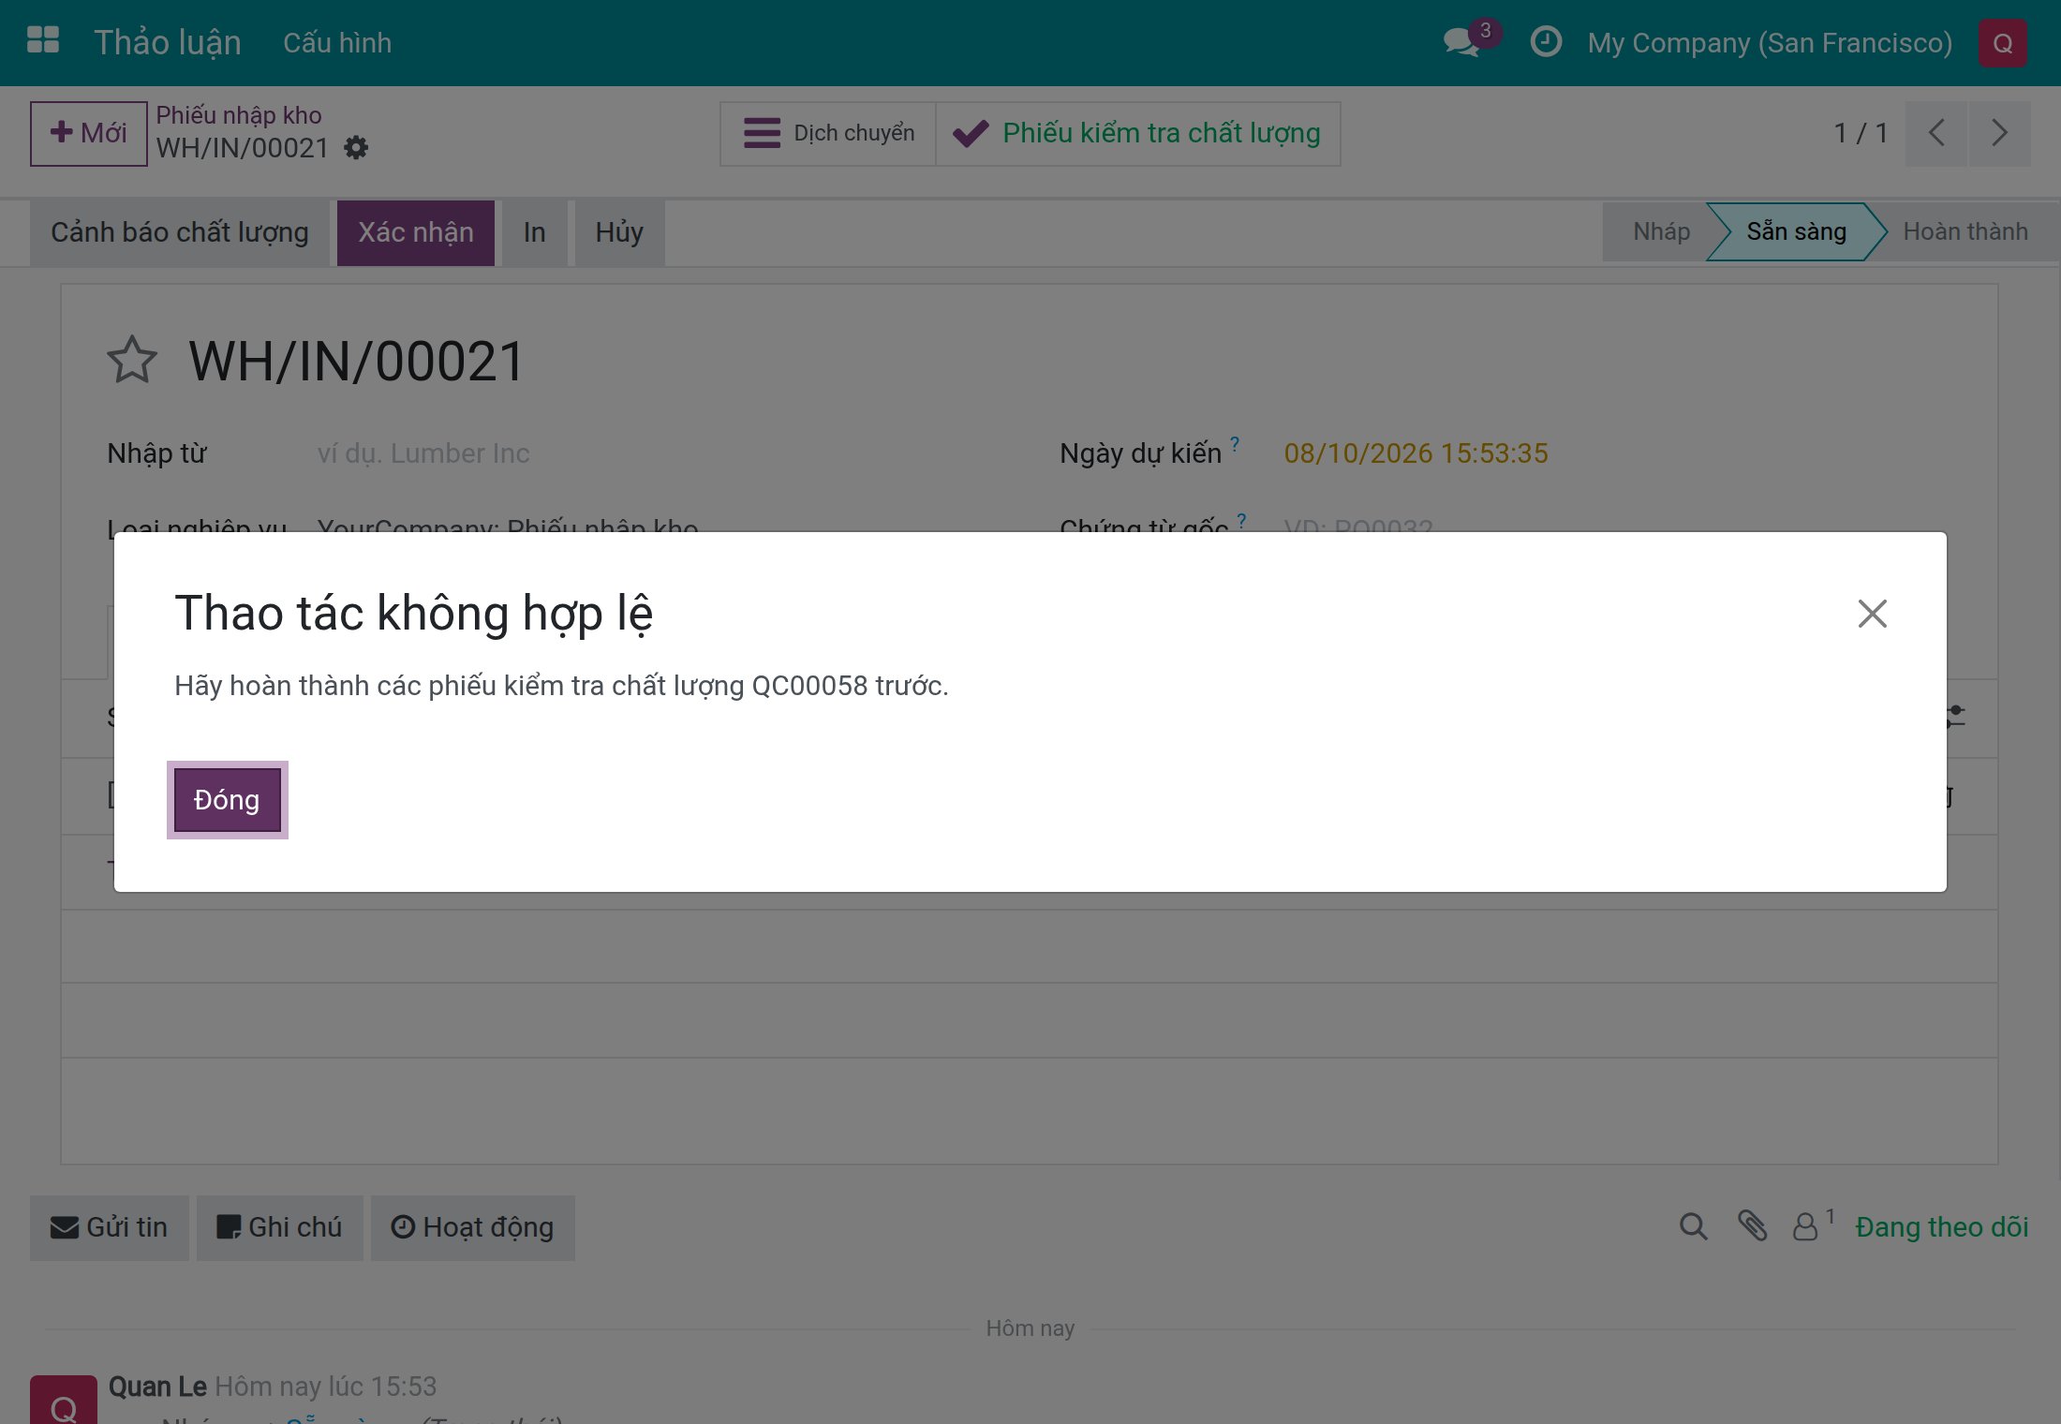Click the Phiếu nhập kho breadcrumb link
The width and height of the screenshot is (2061, 1424).
click(239, 114)
